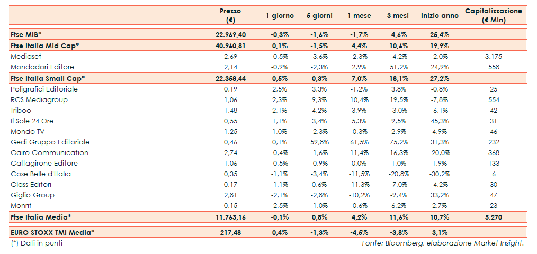Click the Mediaset row name

click(x=26, y=56)
